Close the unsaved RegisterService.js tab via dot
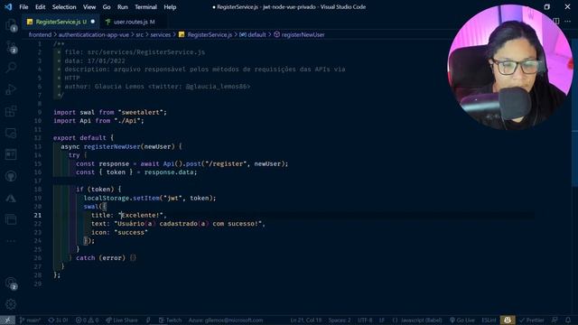This screenshot has height=325, width=578. tap(92, 22)
